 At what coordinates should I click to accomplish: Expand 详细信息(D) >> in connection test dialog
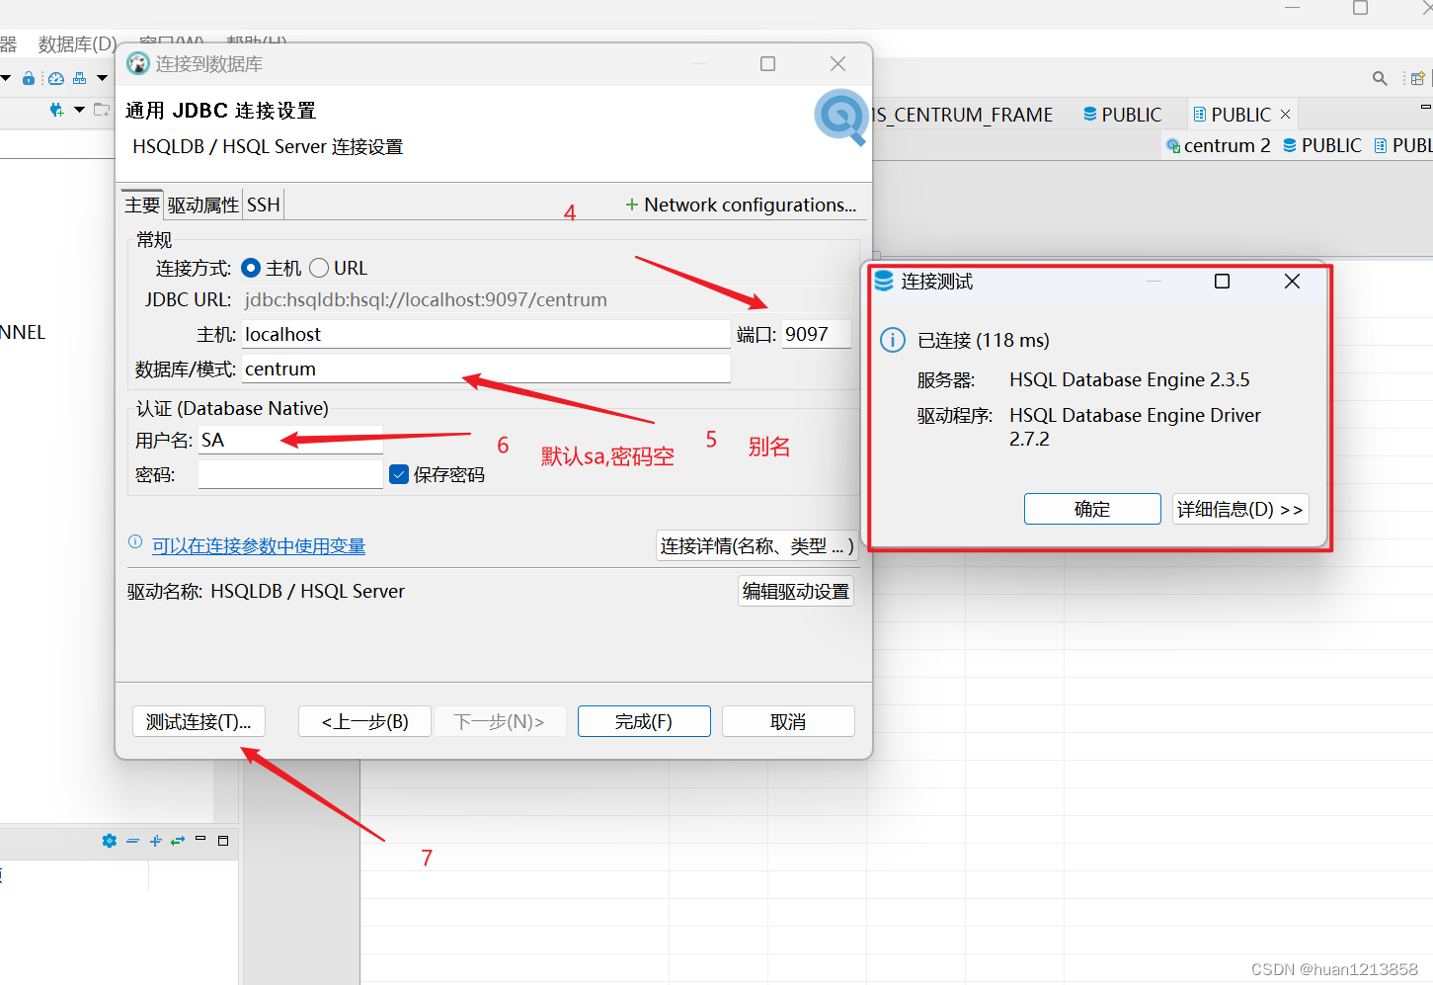pyautogui.click(x=1240, y=509)
